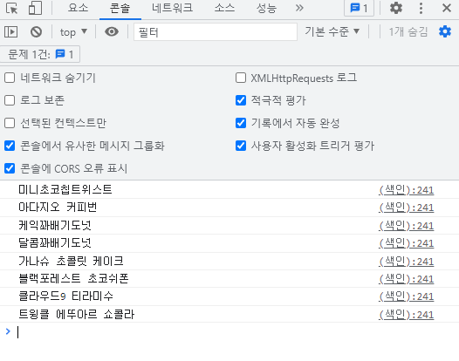Click the blue console settings gear

pos(445,31)
